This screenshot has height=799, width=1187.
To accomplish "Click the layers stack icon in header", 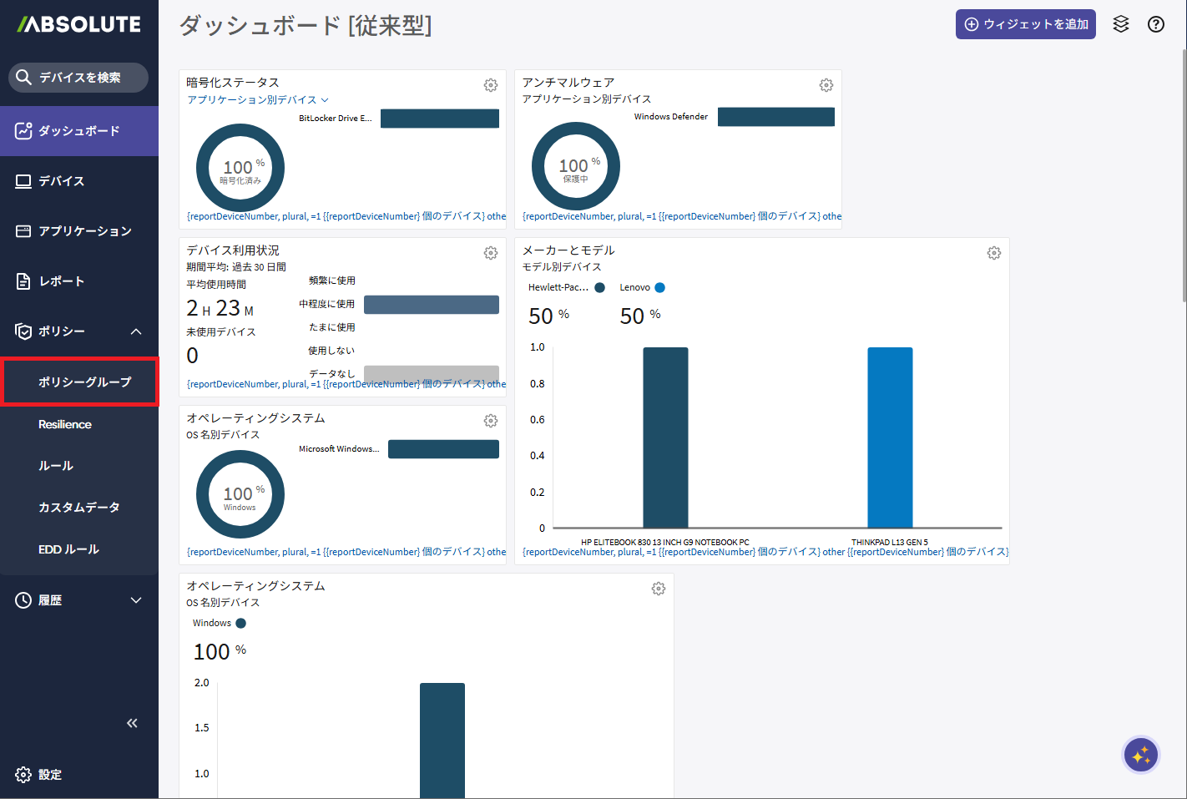I will [1121, 24].
